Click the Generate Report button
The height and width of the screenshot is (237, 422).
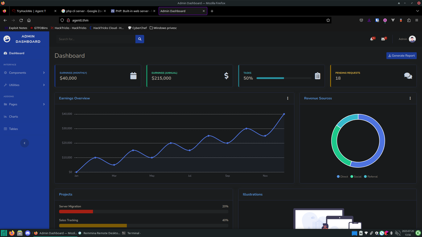[401, 56]
